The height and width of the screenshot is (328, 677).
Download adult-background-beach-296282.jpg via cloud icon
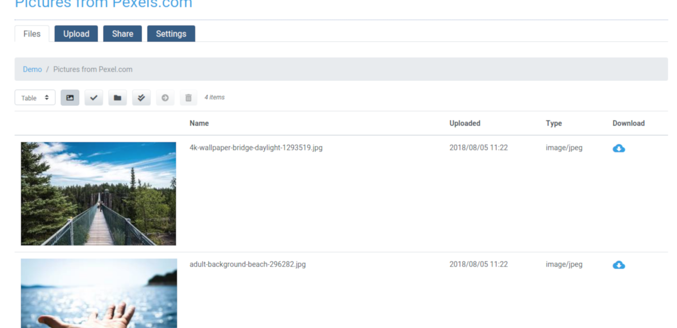pyautogui.click(x=619, y=265)
